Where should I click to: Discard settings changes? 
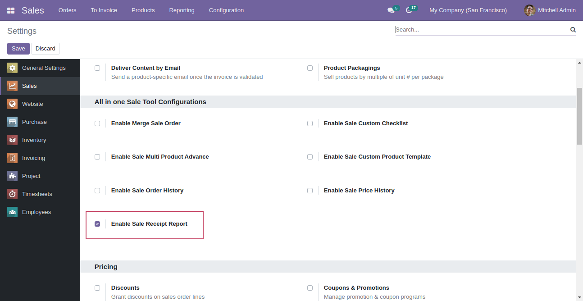tap(46, 49)
